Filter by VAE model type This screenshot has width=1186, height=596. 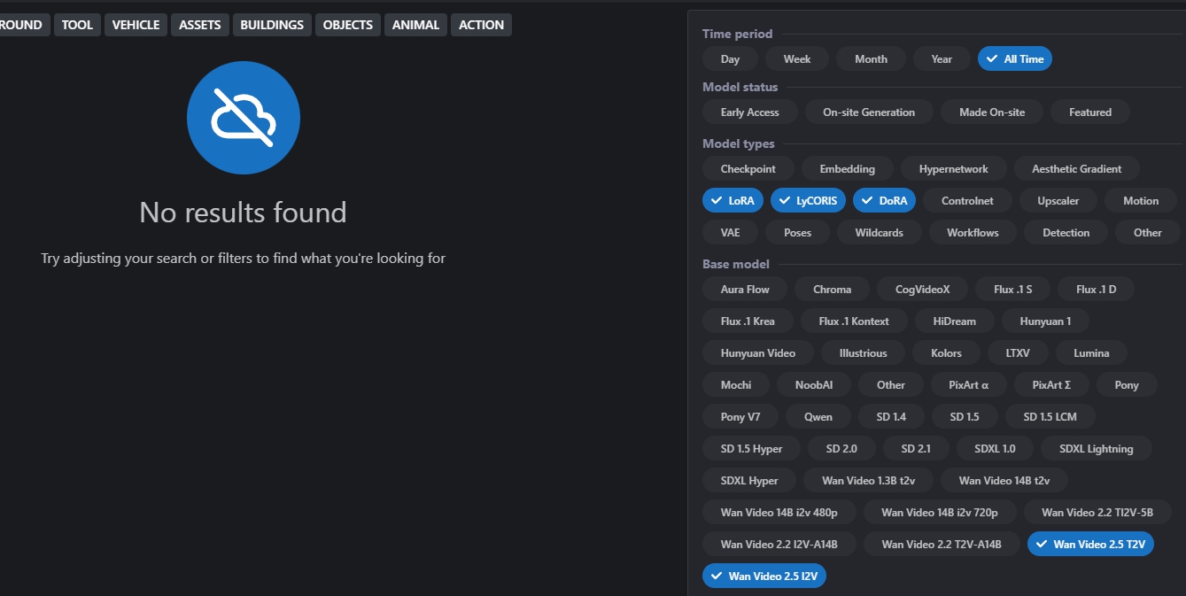pos(731,233)
